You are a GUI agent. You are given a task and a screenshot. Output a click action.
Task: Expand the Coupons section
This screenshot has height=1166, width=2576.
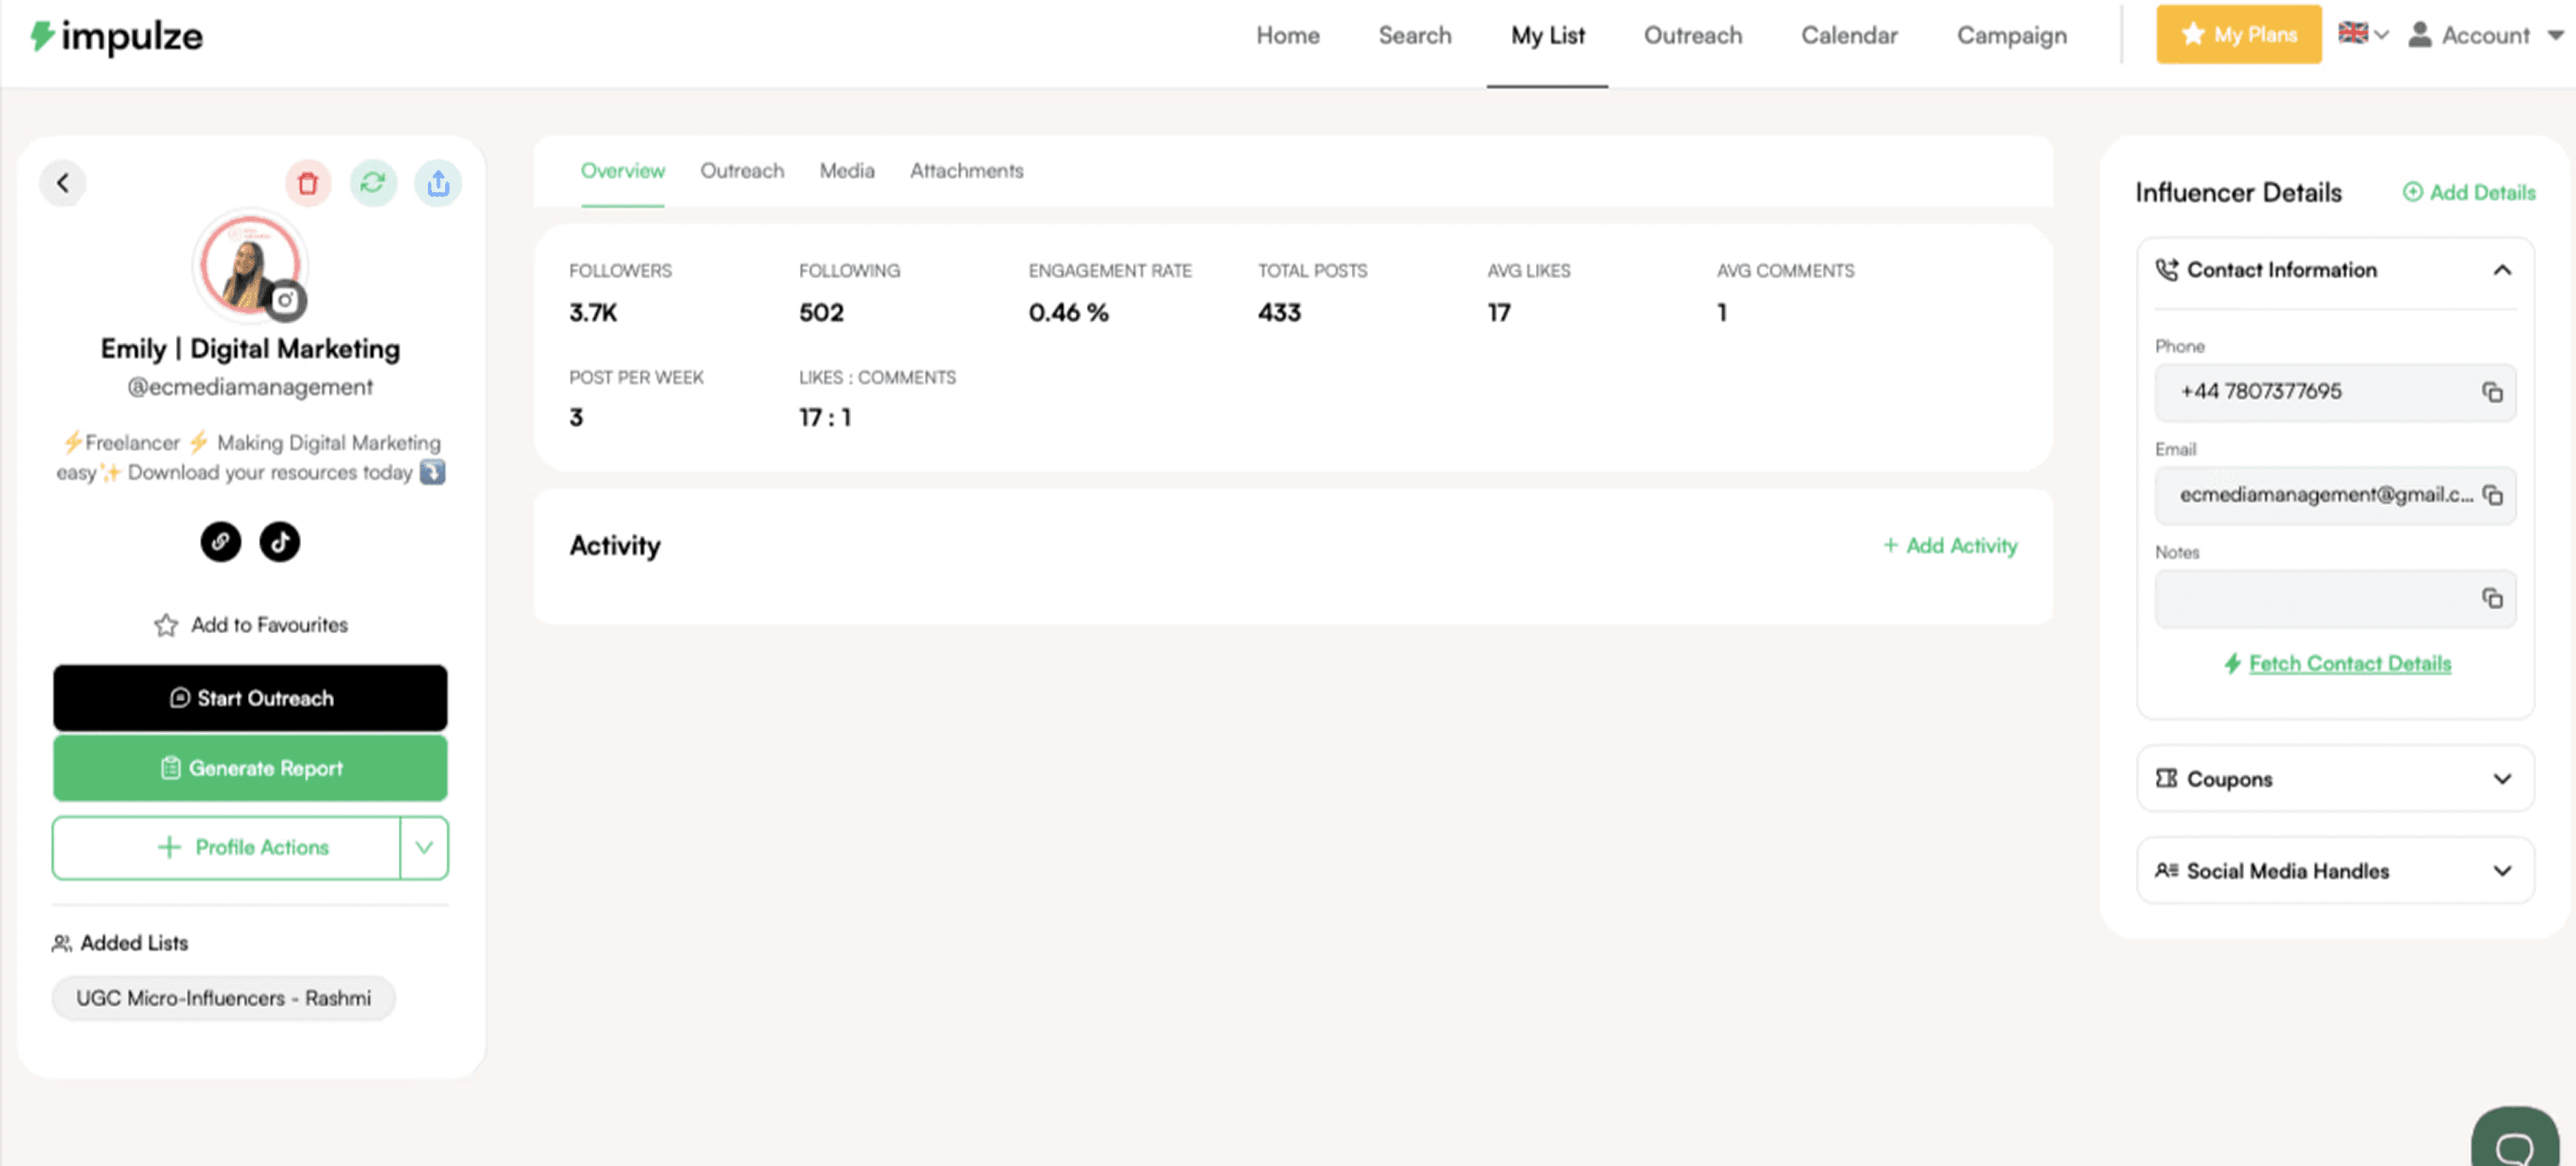pyautogui.click(x=2502, y=779)
